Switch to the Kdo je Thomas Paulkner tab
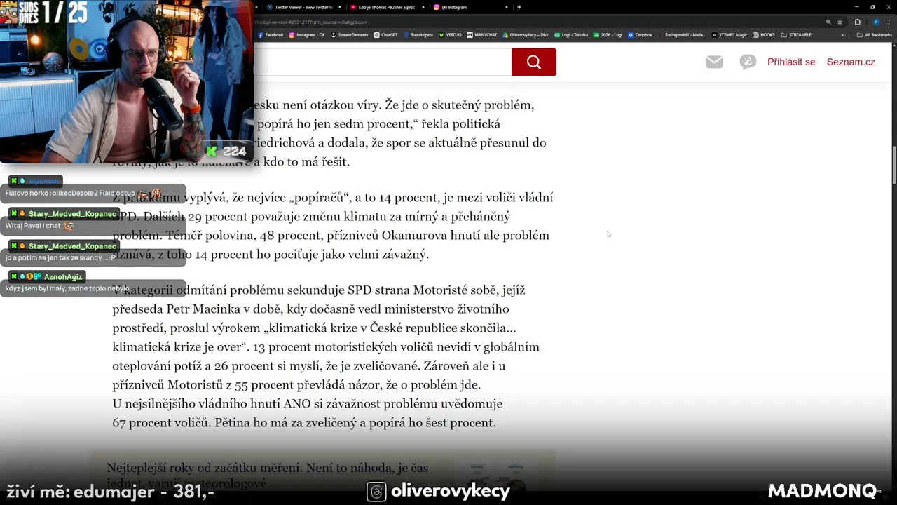This screenshot has height=505, width=897. tap(387, 7)
